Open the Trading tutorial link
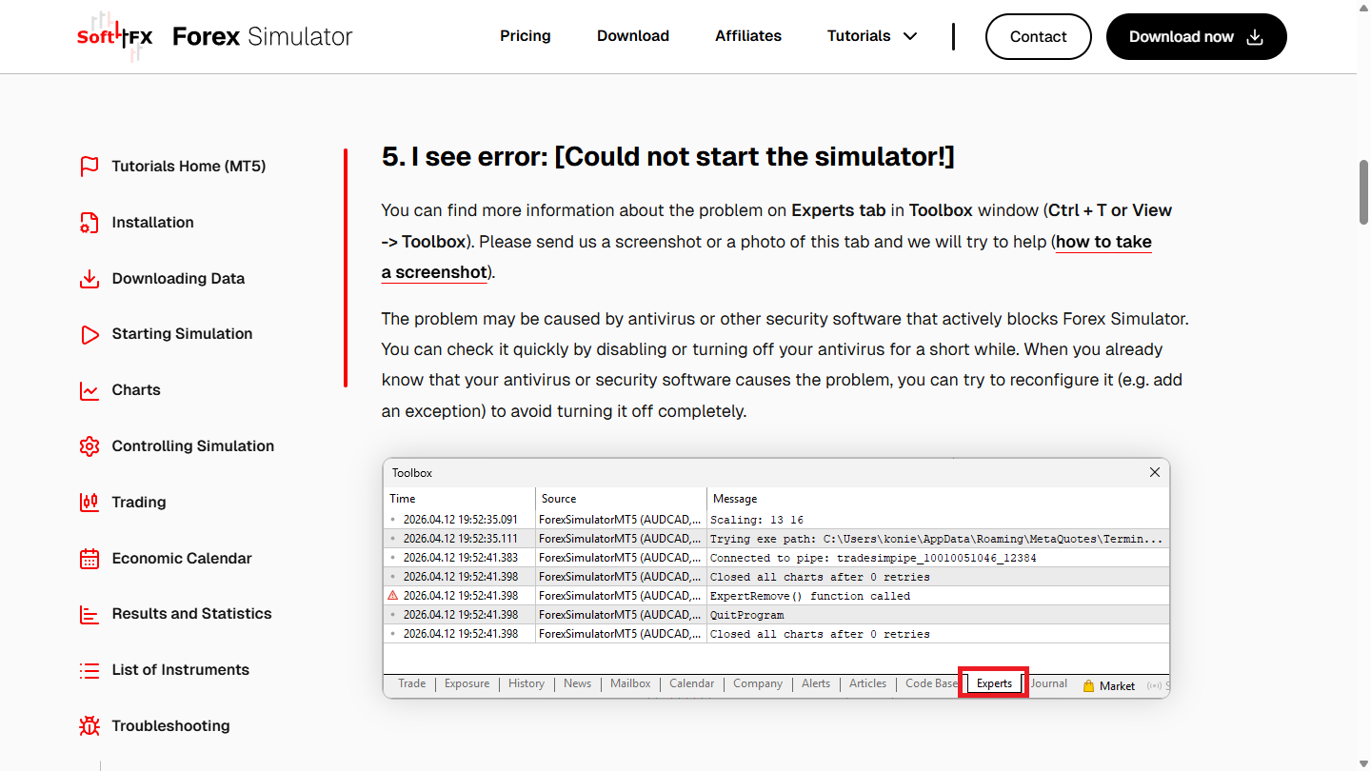 pos(139,503)
